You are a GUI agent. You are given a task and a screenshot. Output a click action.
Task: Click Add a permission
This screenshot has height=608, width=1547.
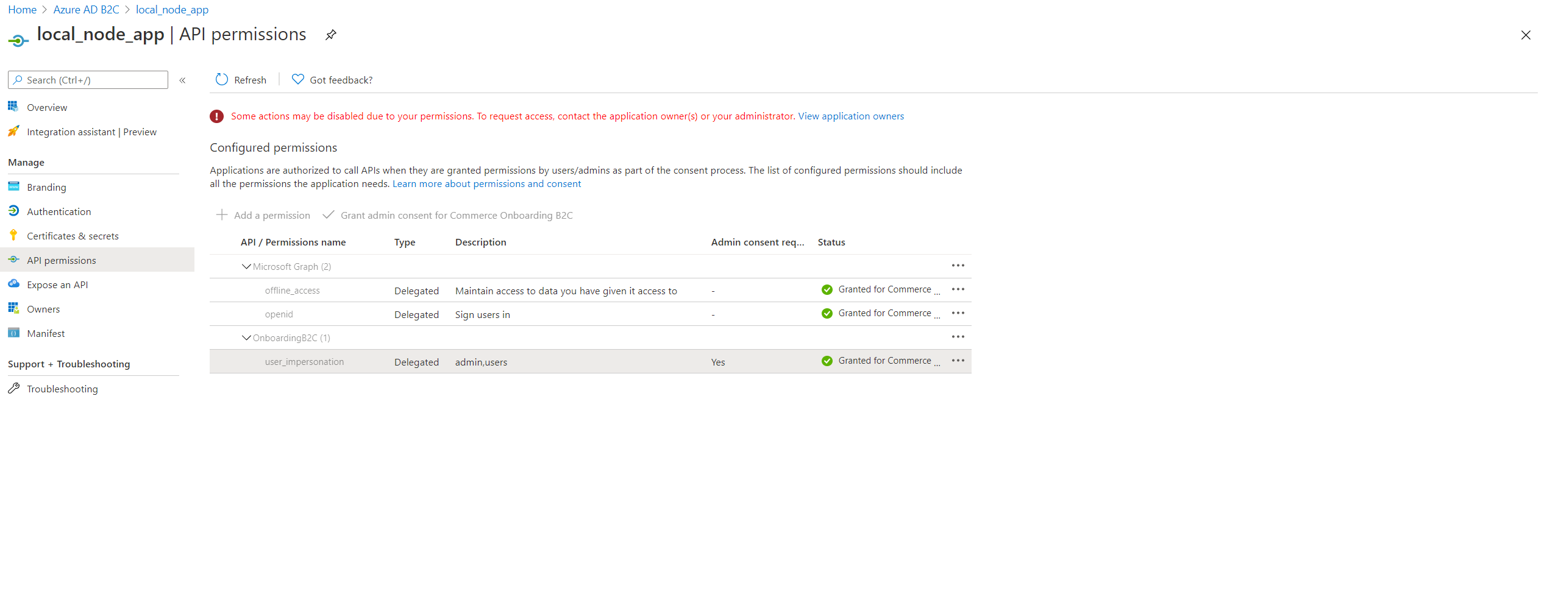pyautogui.click(x=263, y=215)
